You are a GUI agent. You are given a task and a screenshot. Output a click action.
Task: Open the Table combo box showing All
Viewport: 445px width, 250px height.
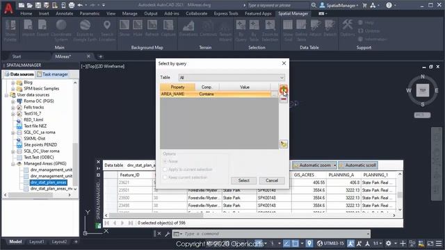[x=232, y=77]
